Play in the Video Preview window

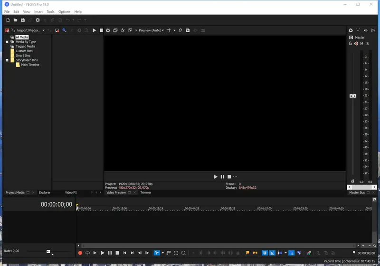pyautogui.click(x=216, y=177)
